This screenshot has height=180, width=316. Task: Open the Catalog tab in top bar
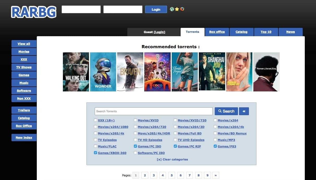tap(241, 32)
